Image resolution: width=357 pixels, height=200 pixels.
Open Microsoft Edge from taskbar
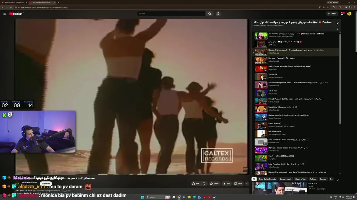(194, 197)
